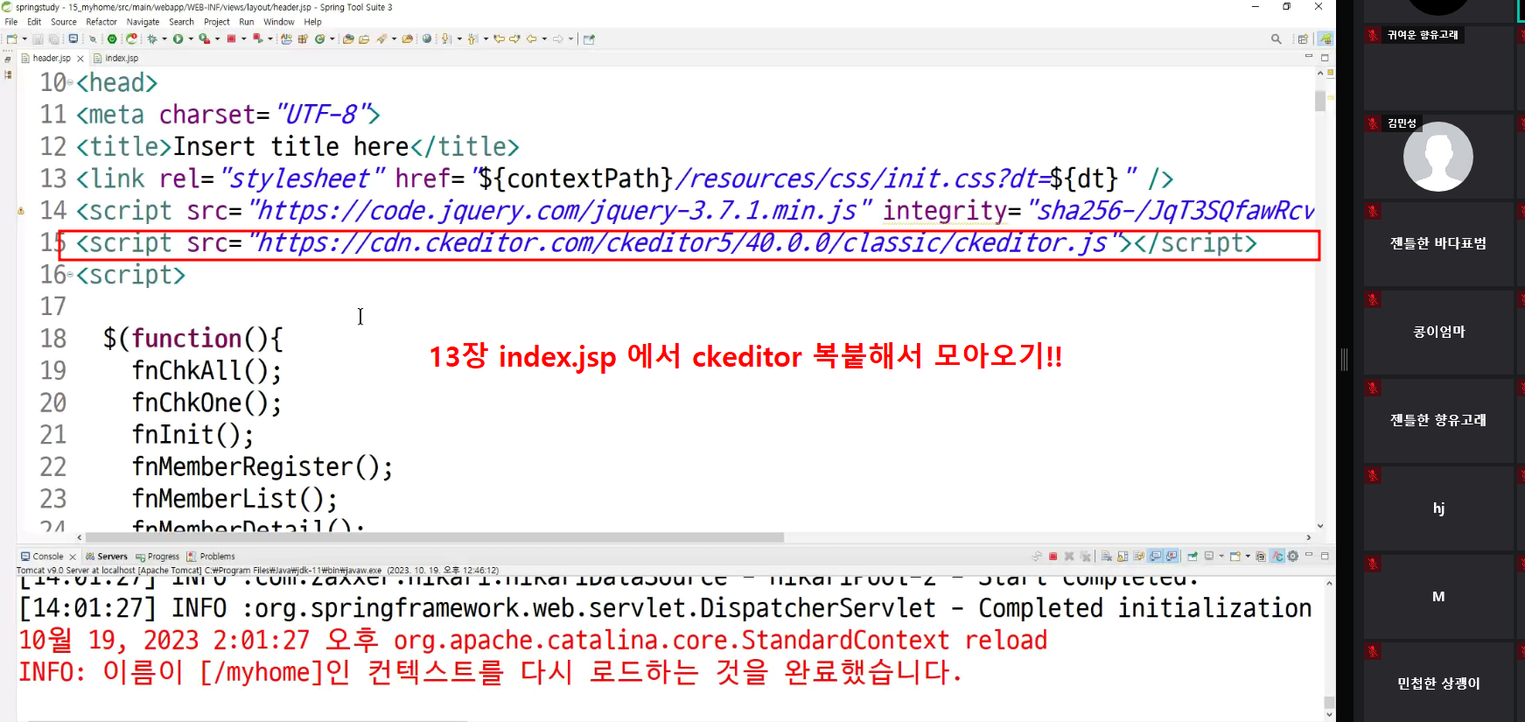Open the Run configurations dropdown arrow

click(x=191, y=39)
